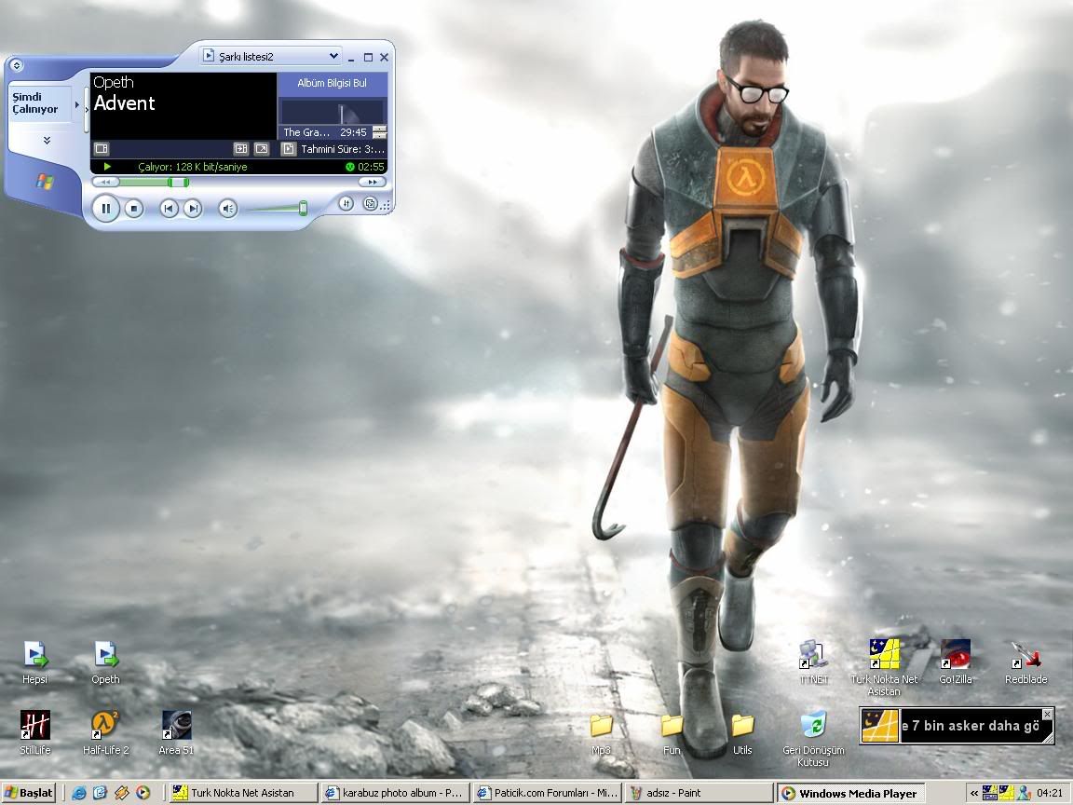Click the Albüm Bilgisi Bul button
This screenshot has width=1073, height=805.
pyautogui.click(x=332, y=84)
